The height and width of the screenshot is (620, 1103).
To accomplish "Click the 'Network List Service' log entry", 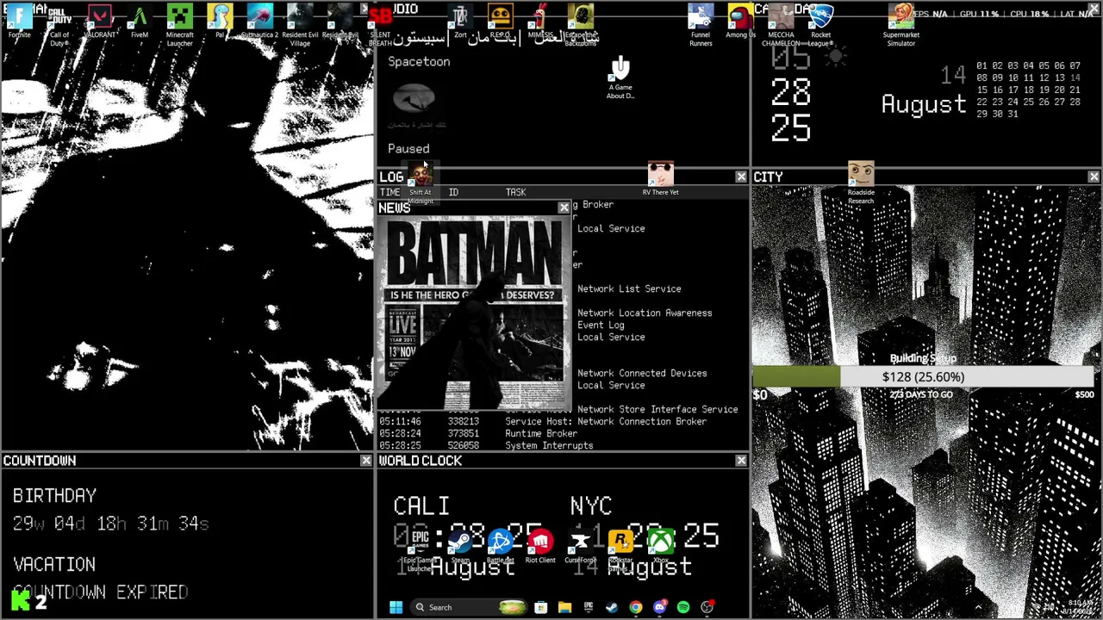I will [x=629, y=288].
